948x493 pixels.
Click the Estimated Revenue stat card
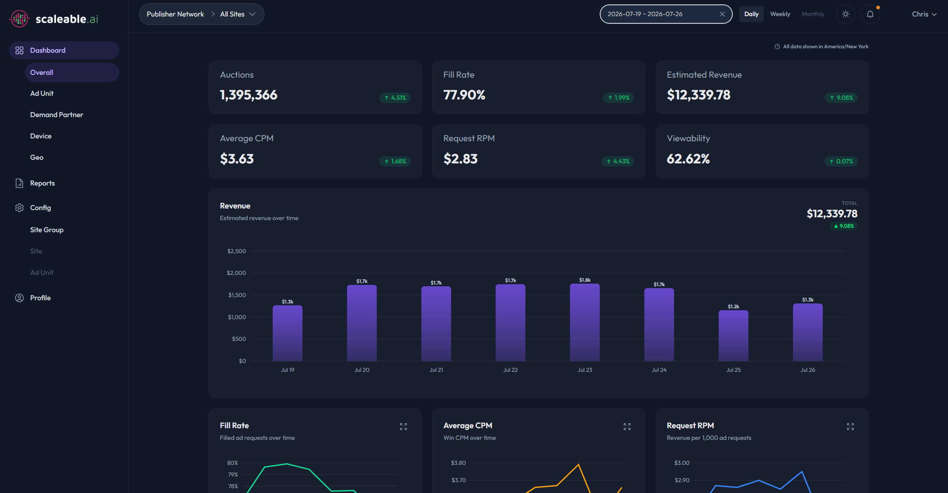(762, 87)
